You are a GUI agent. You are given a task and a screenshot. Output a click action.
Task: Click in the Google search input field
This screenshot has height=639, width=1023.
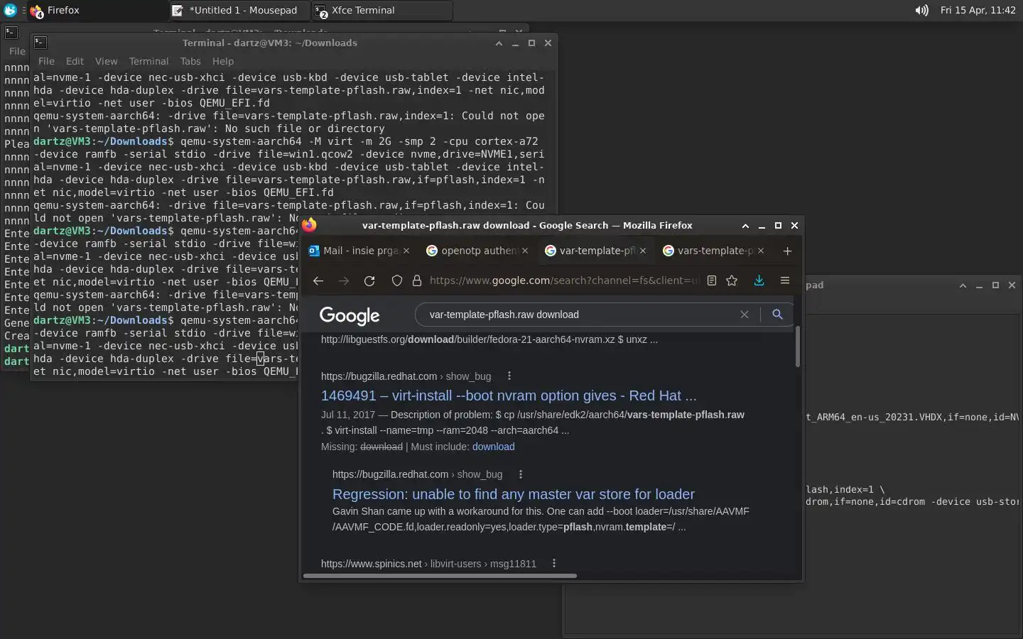point(579,315)
